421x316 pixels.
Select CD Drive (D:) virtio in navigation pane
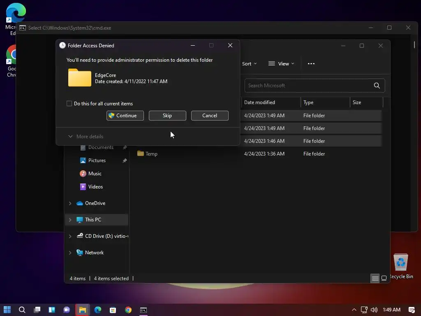point(102,236)
